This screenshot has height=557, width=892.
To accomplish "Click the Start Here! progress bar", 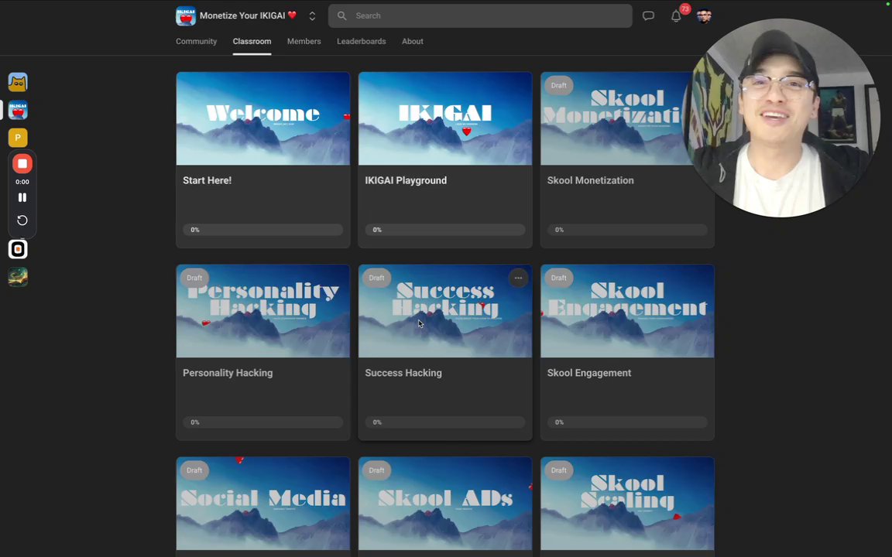I will coord(262,230).
